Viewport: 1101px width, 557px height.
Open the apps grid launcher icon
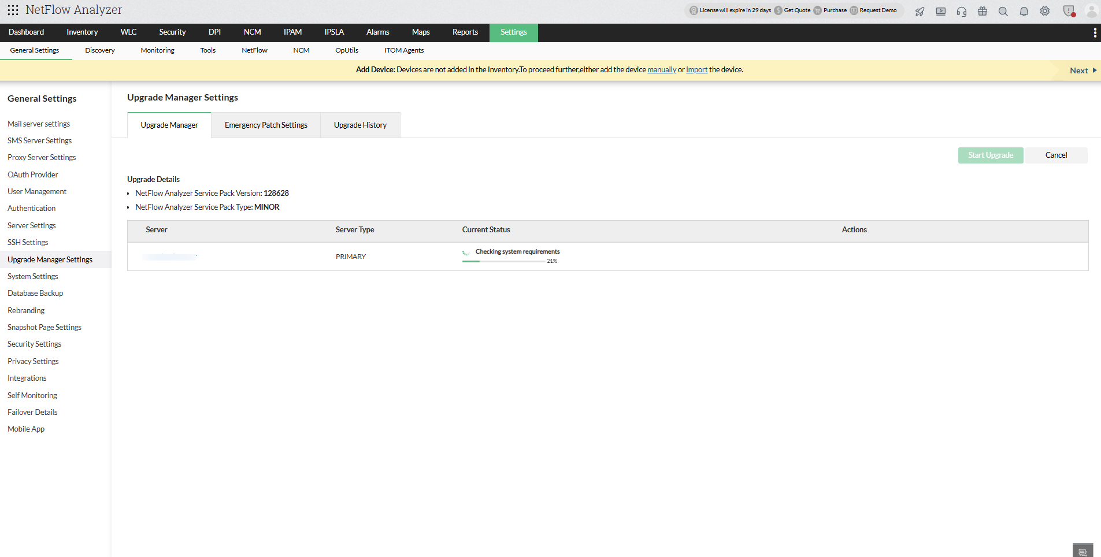[x=13, y=10]
